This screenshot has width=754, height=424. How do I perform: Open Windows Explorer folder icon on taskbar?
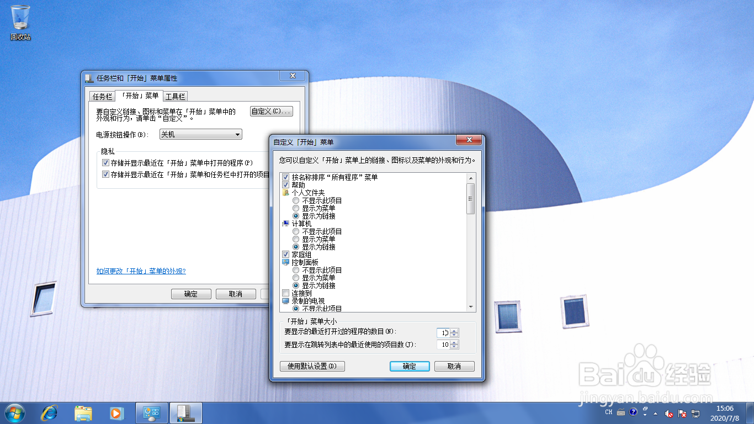click(83, 413)
